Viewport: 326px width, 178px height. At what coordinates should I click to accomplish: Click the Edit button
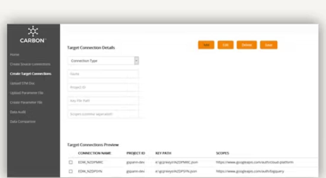226,45
